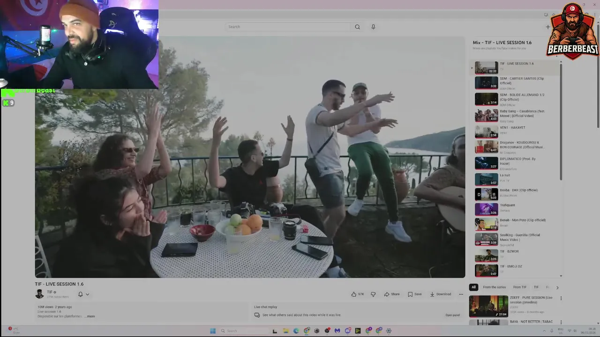600x337 pixels.
Task: Play Draganov - KOUDOUROU X BON COURAGE item
Action: pyautogui.click(x=516, y=147)
